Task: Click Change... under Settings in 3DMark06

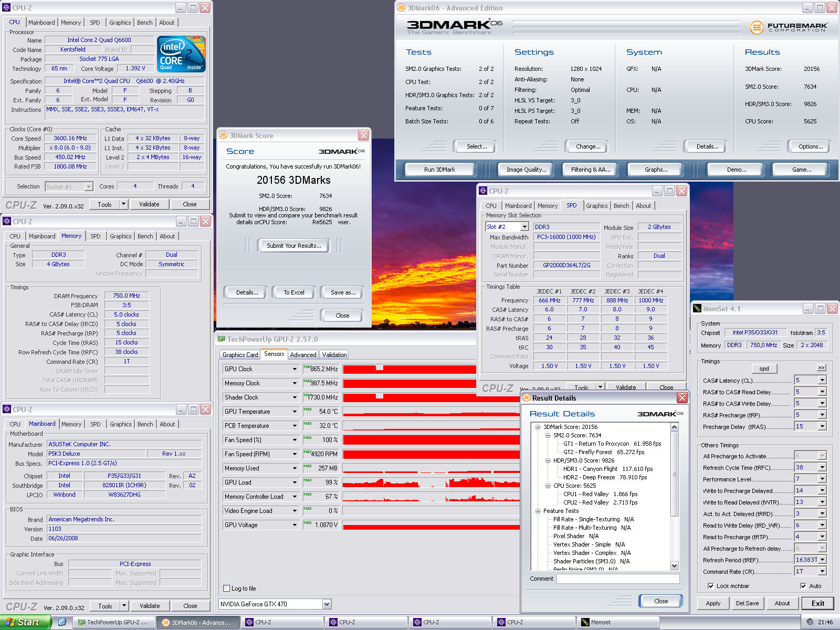Action: [588, 146]
